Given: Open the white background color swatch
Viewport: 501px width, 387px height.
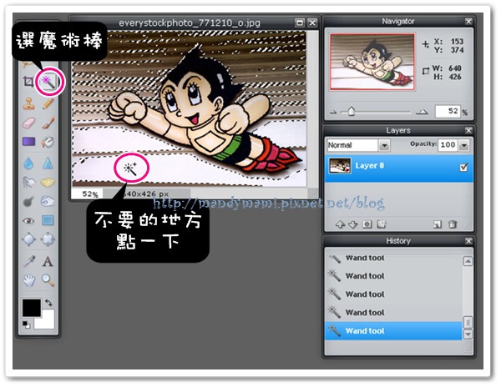Looking at the screenshot, I should (x=47, y=320).
